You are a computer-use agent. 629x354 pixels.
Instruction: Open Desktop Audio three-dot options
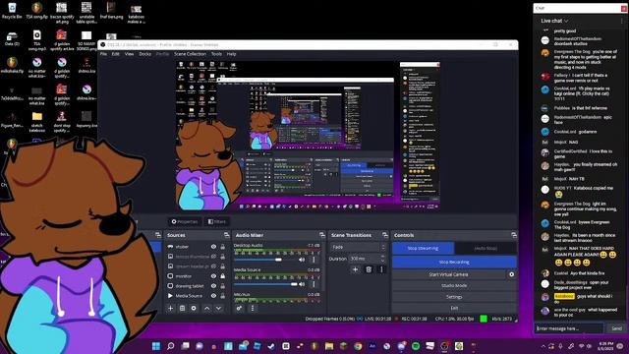pos(314,260)
